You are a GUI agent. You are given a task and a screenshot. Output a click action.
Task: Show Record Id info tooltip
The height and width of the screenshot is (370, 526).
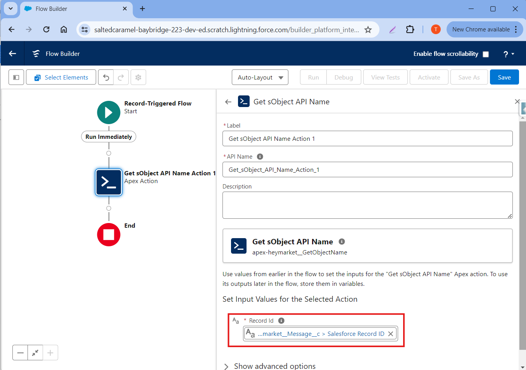(x=281, y=321)
